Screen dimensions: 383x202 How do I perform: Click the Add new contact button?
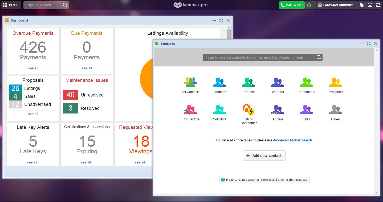click(264, 155)
